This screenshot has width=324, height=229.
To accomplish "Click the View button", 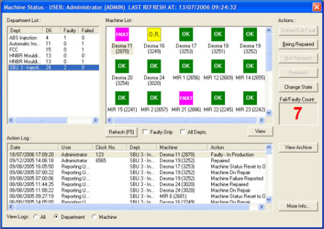I will click(260, 131).
